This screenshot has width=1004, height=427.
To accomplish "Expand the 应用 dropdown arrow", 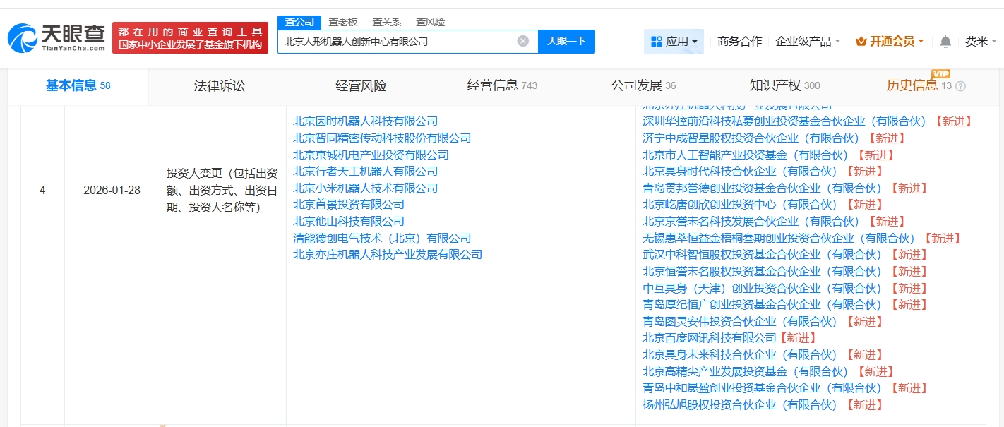I will [x=695, y=42].
